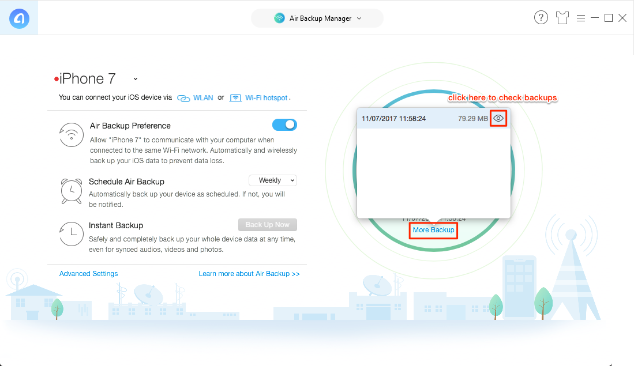Image resolution: width=634 pixels, height=366 pixels.
Task: Toggle the Air Backup Preference switch
Action: 284,125
